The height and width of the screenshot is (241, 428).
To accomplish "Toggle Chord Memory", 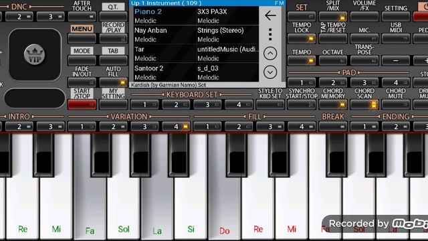I will [333, 104].
